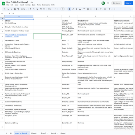Open the Format menu
The image size is (135, 135).
[28, 5]
